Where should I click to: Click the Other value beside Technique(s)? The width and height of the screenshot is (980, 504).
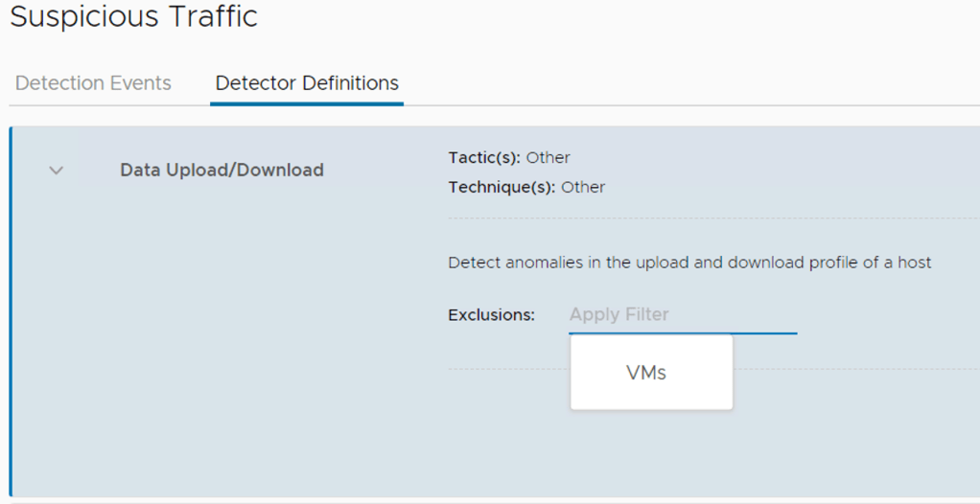(x=583, y=187)
